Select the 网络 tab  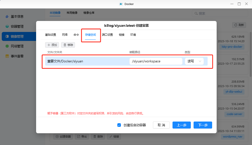65,35
